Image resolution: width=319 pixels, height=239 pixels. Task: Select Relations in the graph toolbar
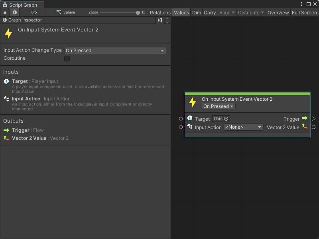[x=160, y=12]
